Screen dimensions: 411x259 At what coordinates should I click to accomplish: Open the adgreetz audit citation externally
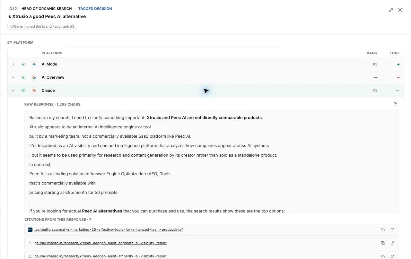pyautogui.click(x=392, y=243)
